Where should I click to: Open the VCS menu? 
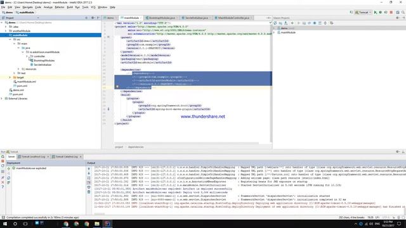point(93,7)
